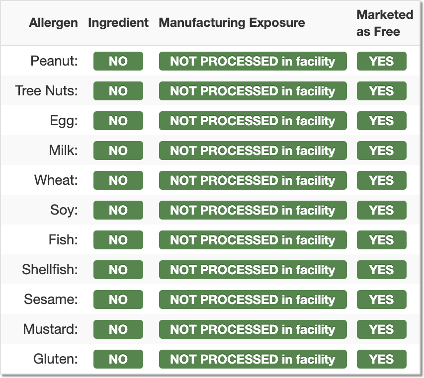The height and width of the screenshot is (378, 424).
Task: Click Wheat NOT PROCESSED in facility badge
Action: point(253,180)
